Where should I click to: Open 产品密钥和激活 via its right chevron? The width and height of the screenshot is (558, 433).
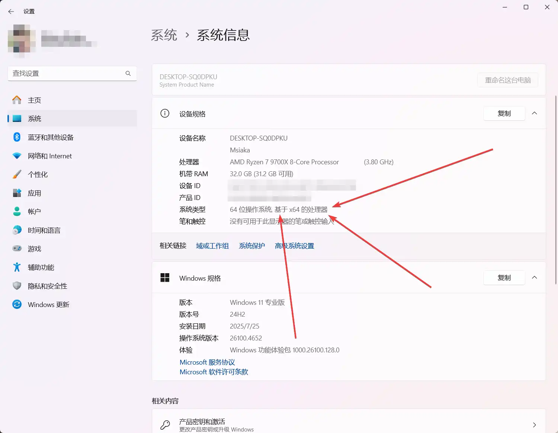click(535, 425)
